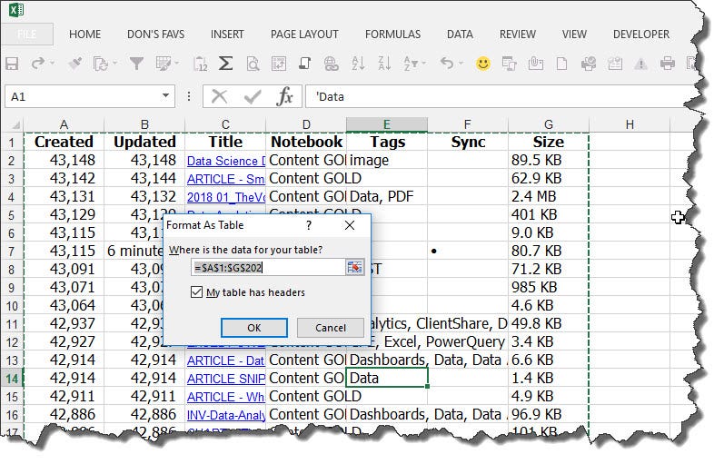Click the table data range input field

tap(268, 267)
